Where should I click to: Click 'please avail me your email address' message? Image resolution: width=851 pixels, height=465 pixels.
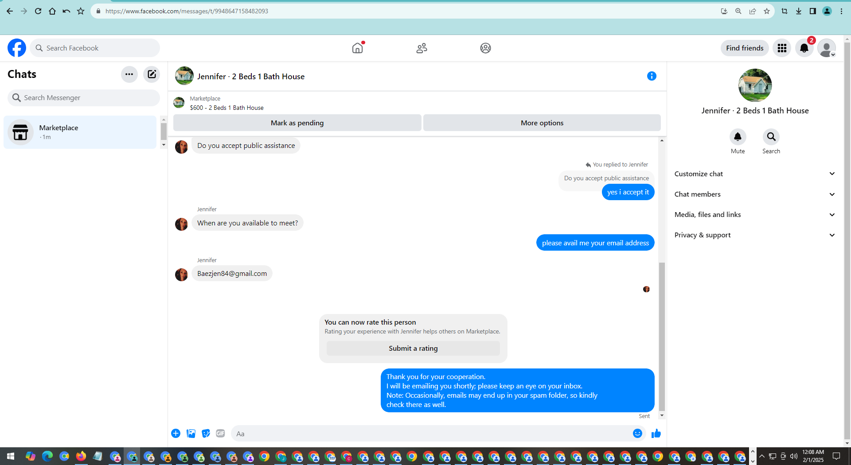click(x=595, y=243)
